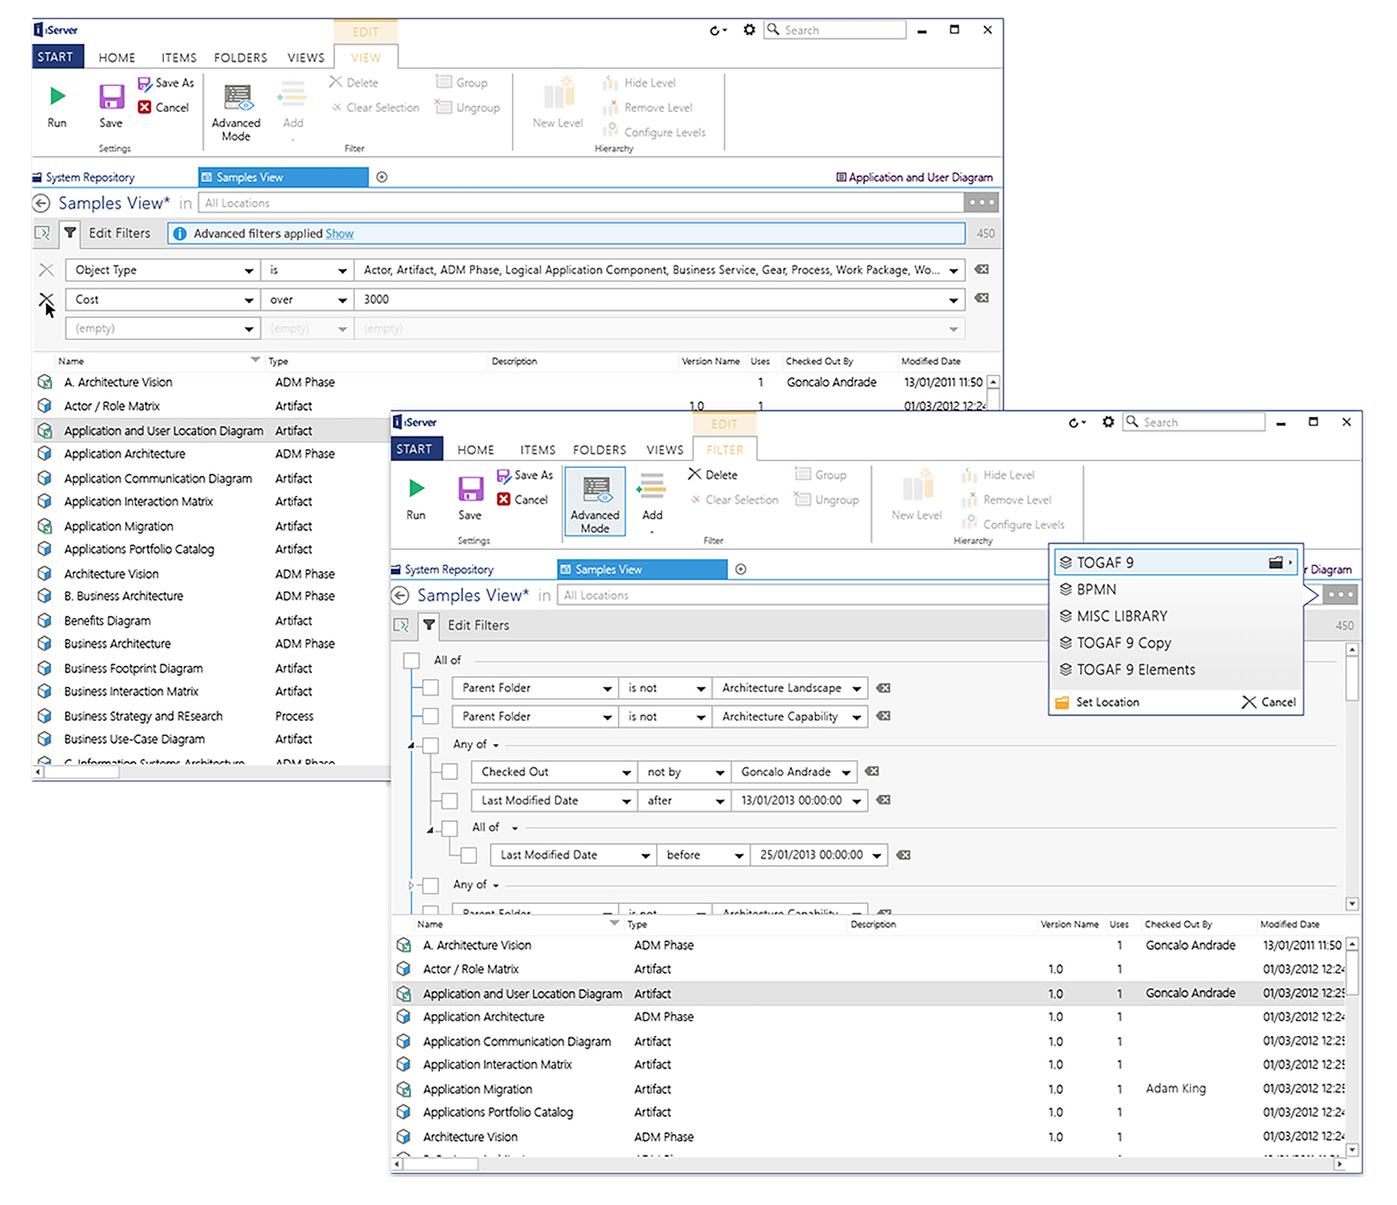
Task: Open Architecture Capability value dropdown
Action: coord(856,717)
